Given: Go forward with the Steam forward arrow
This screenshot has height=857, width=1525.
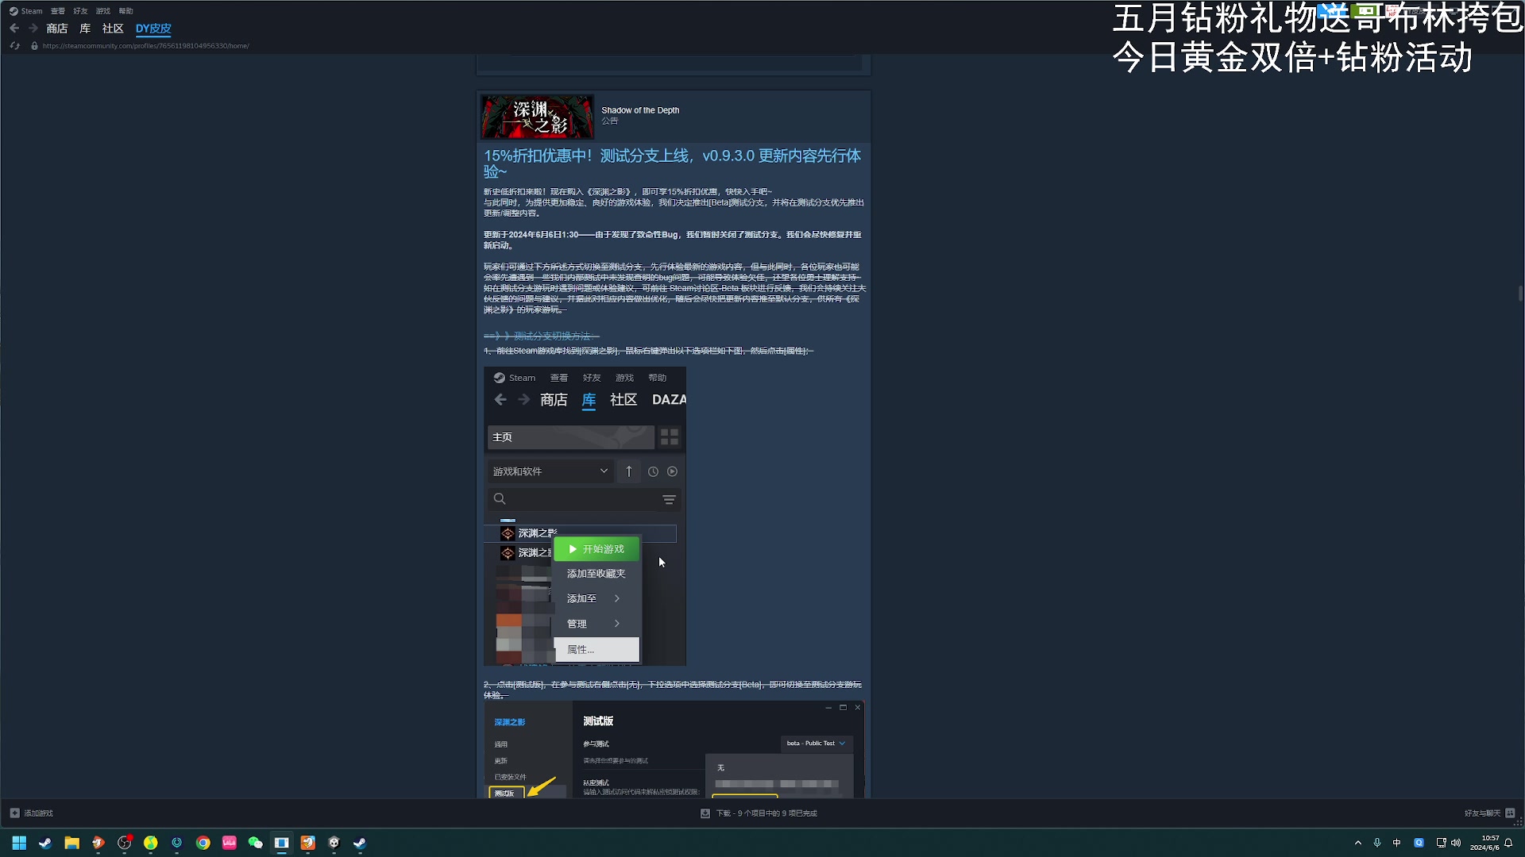Looking at the screenshot, I should 33,29.
